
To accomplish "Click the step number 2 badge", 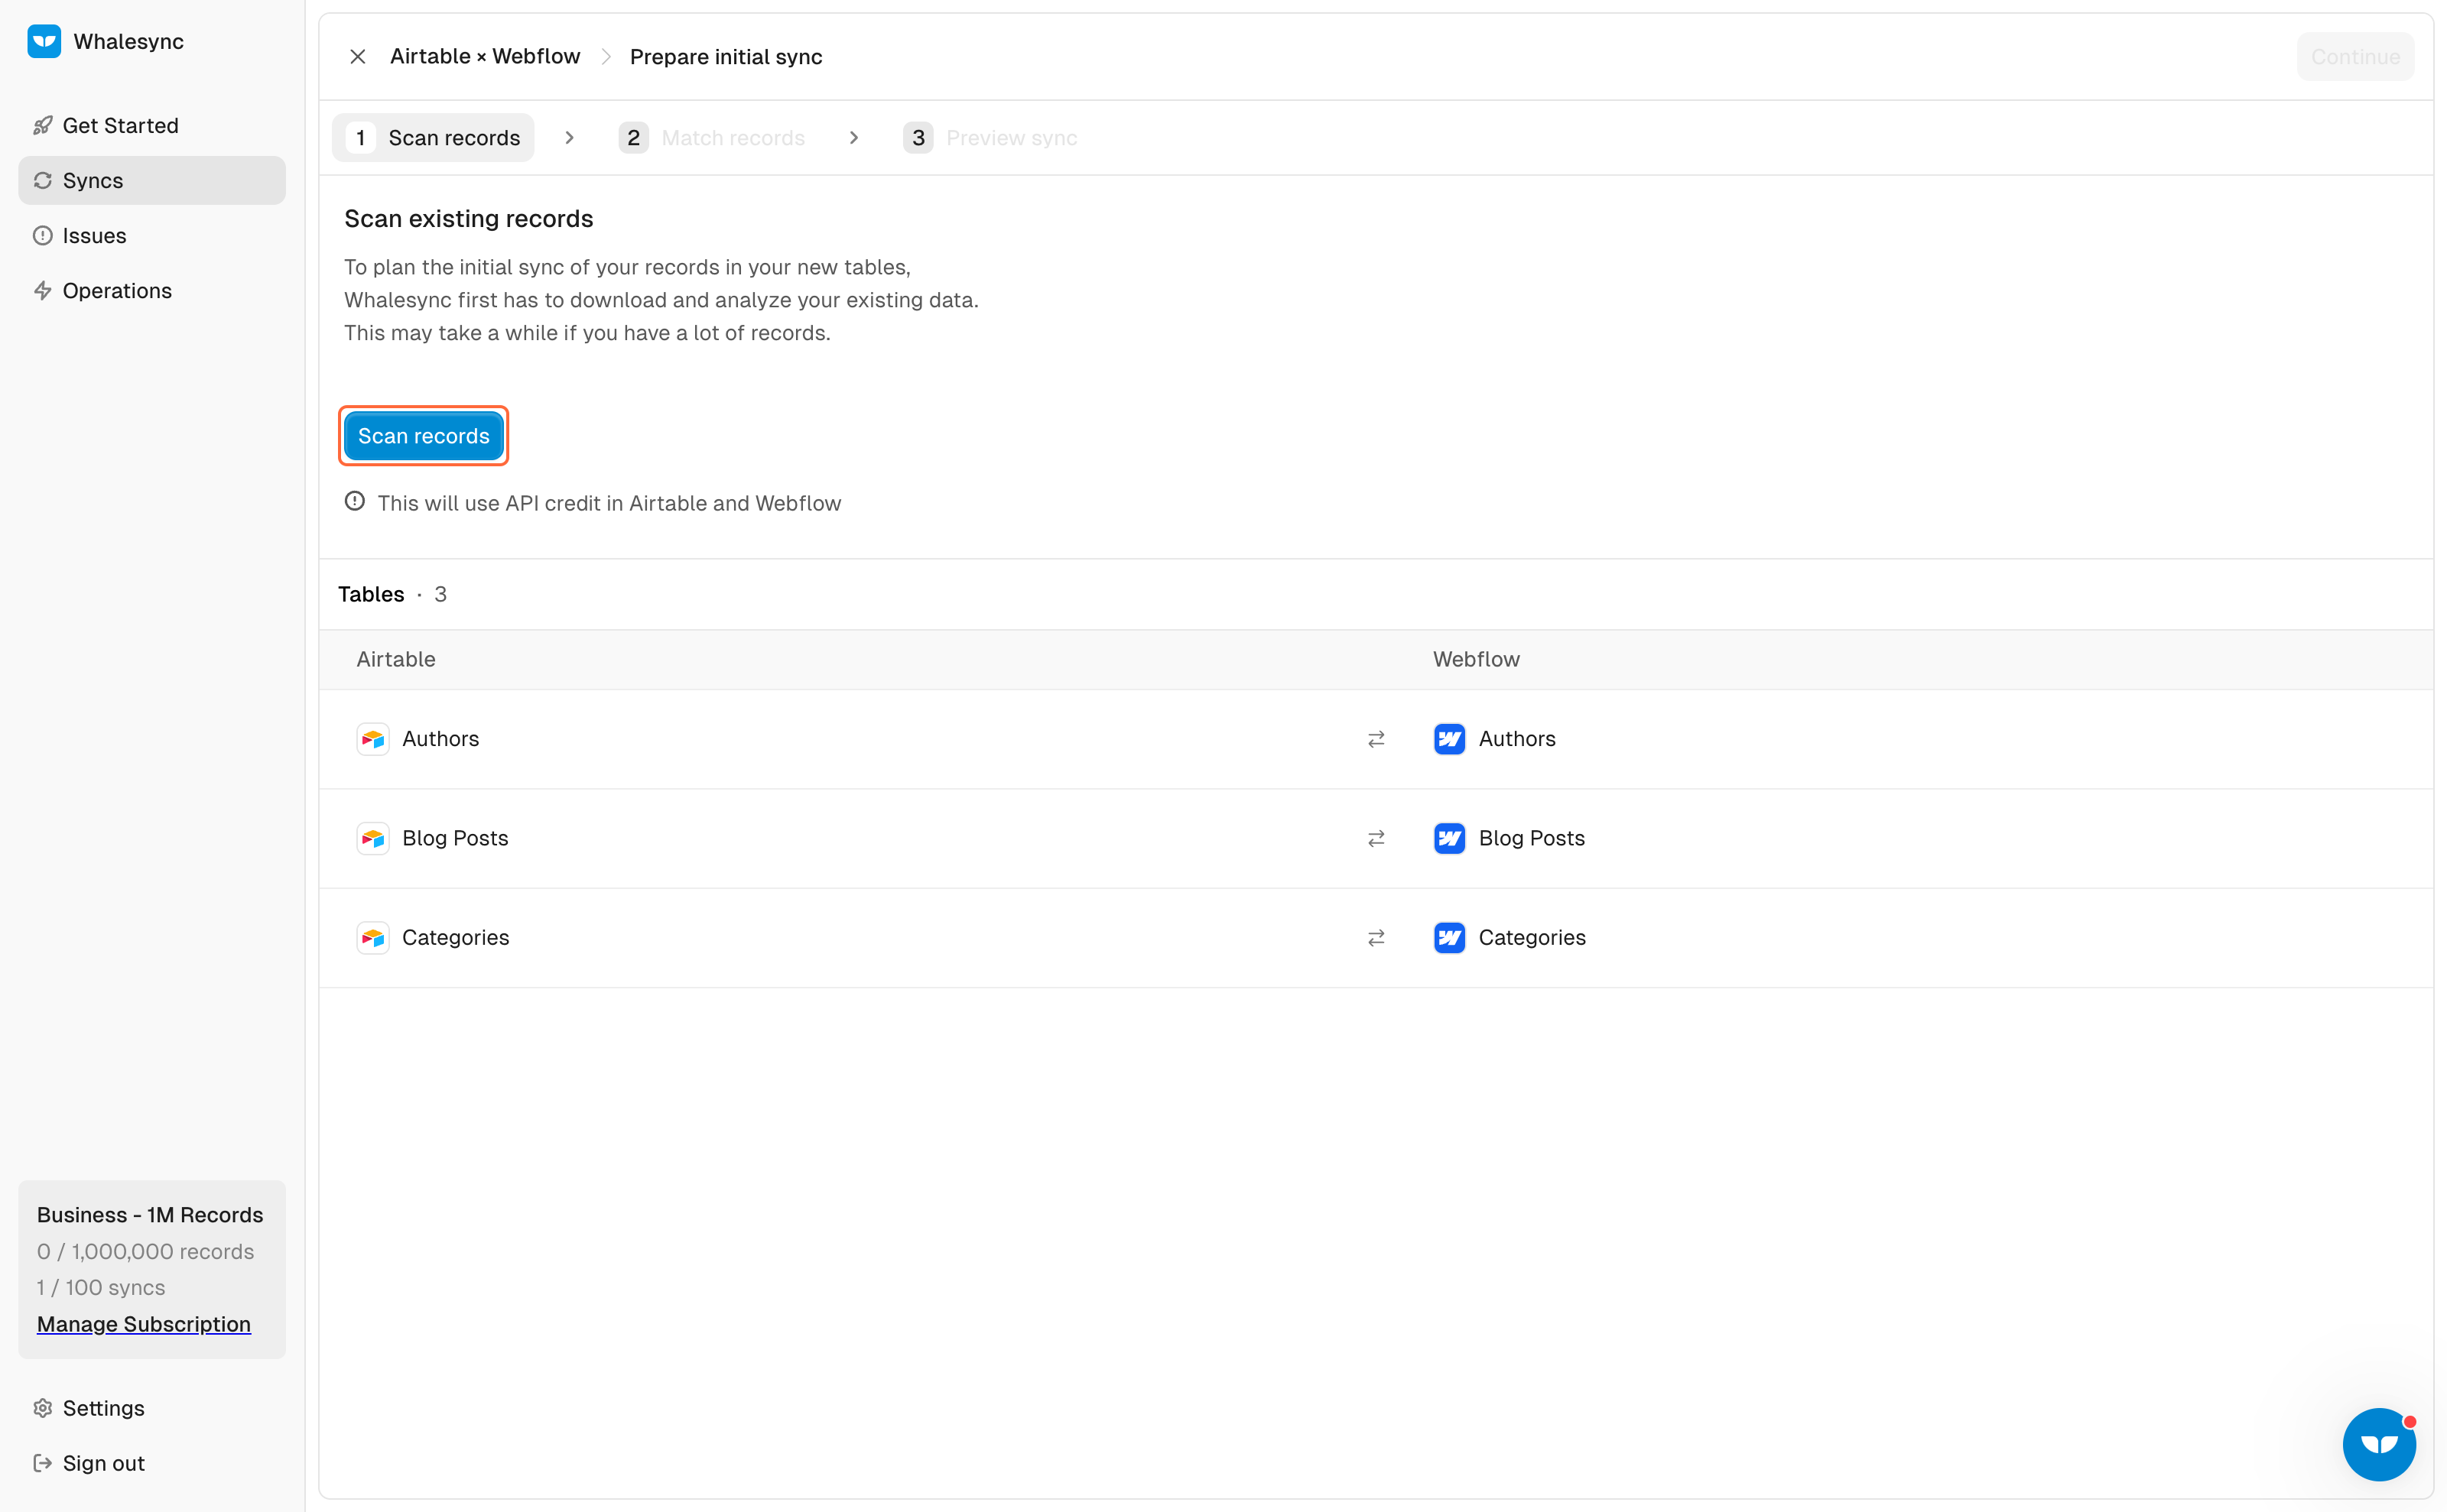I will point(633,137).
